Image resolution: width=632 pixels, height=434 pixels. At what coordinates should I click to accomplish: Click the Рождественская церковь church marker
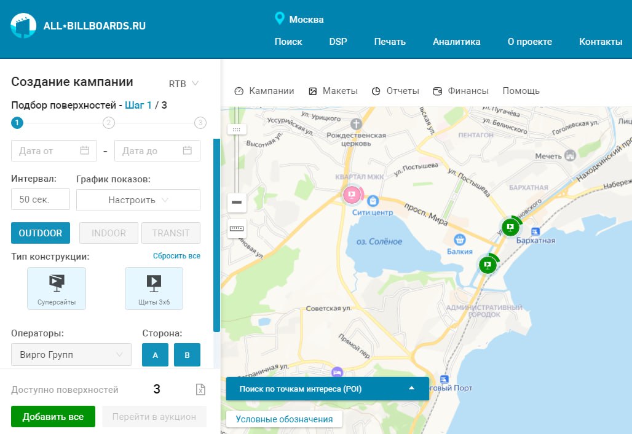(356, 123)
